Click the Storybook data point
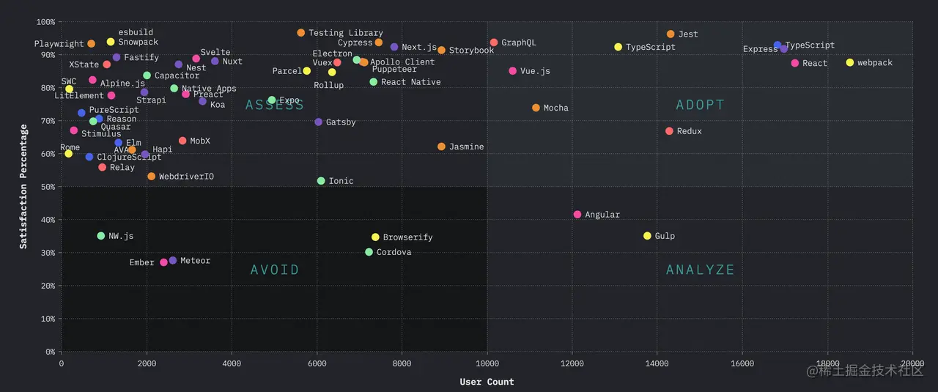 (x=441, y=51)
